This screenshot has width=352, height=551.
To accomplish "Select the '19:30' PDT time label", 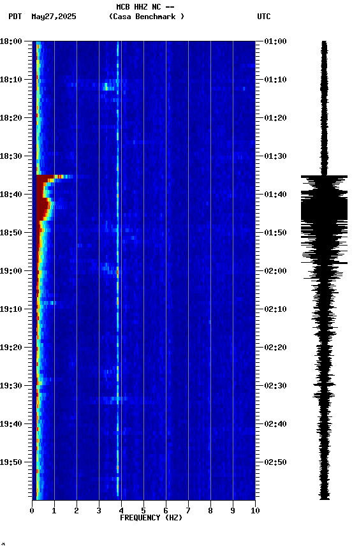I will [x=11, y=386].
